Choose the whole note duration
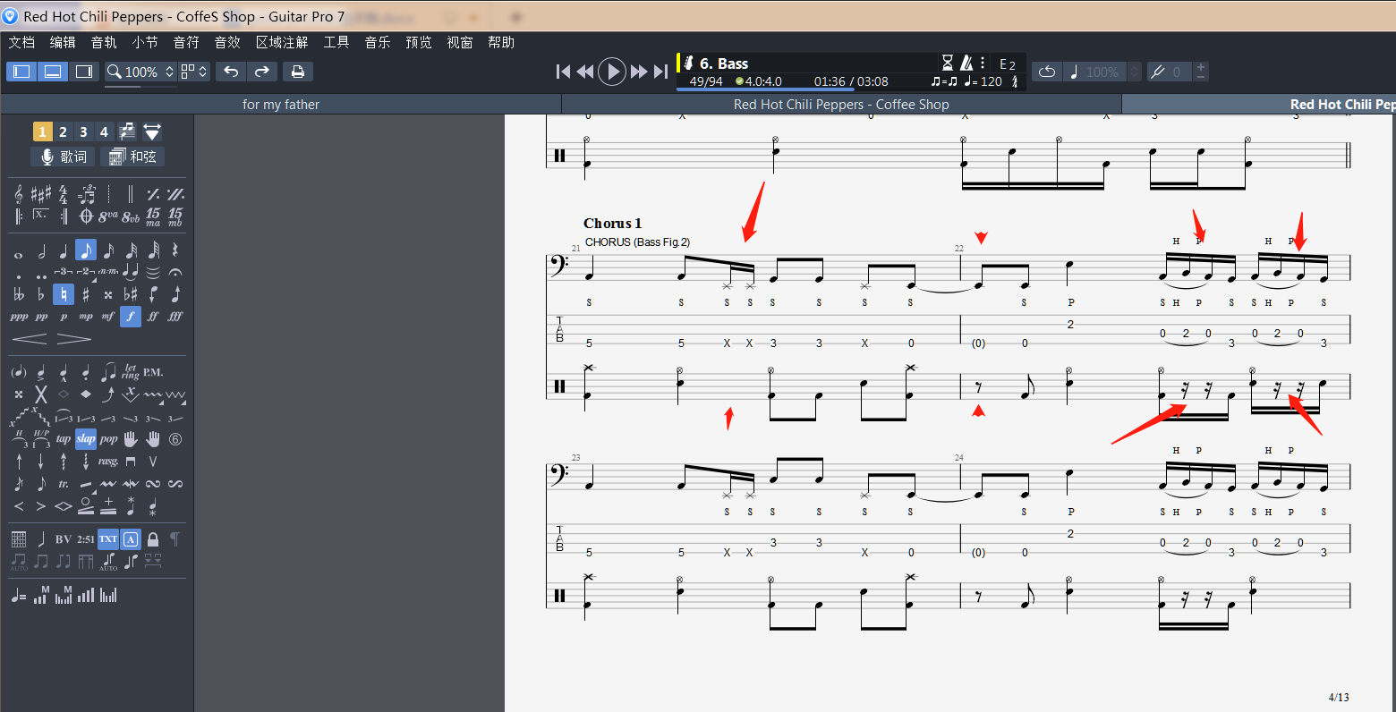The image size is (1396, 712). 19,252
